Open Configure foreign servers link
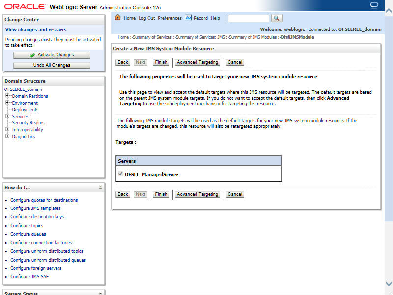 click(36, 268)
